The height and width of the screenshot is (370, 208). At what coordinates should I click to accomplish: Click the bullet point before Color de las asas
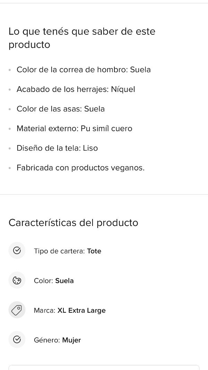[x=10, y=109]
